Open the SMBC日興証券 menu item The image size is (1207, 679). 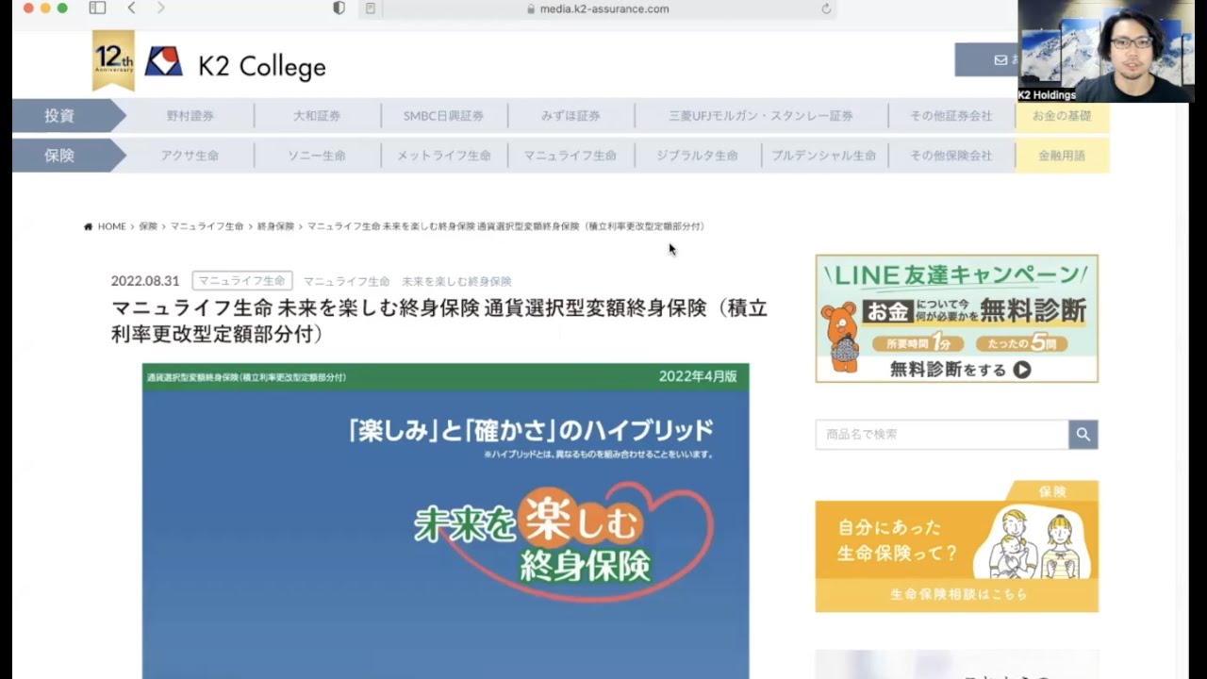click(444, 116)
